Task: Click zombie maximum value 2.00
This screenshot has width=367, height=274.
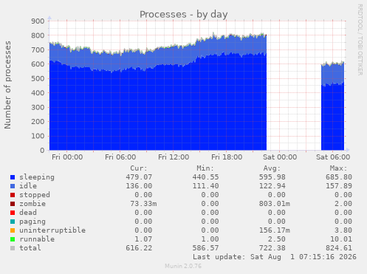Action: [x=343, y=204]
